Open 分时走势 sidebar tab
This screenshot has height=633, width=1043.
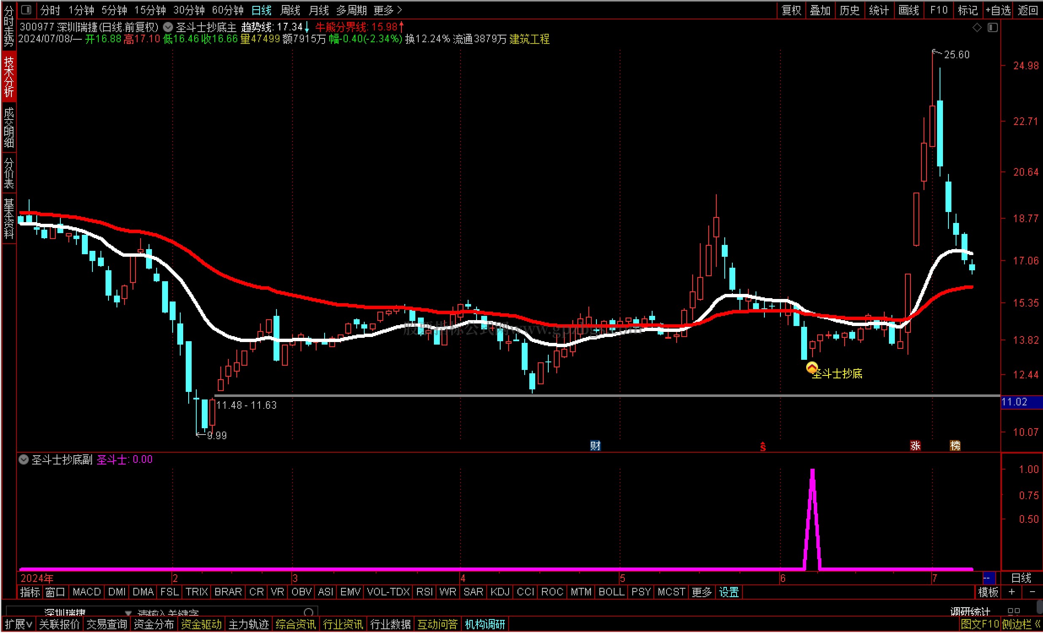pyautogui.click(x=9, y=26)
